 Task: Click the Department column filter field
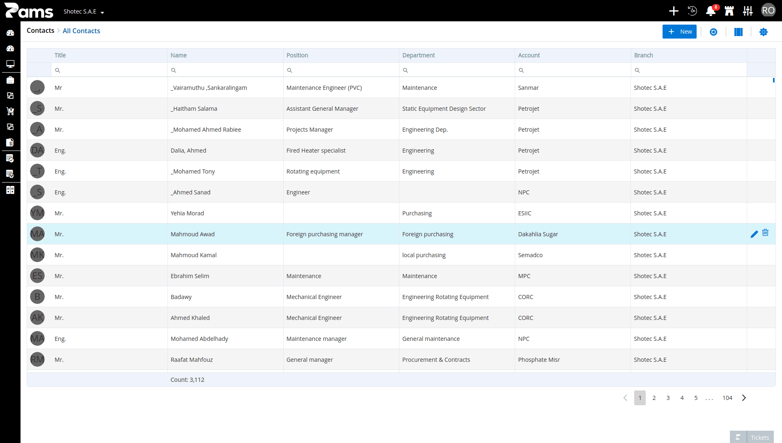pyautogui.click(x=457, y=70)
